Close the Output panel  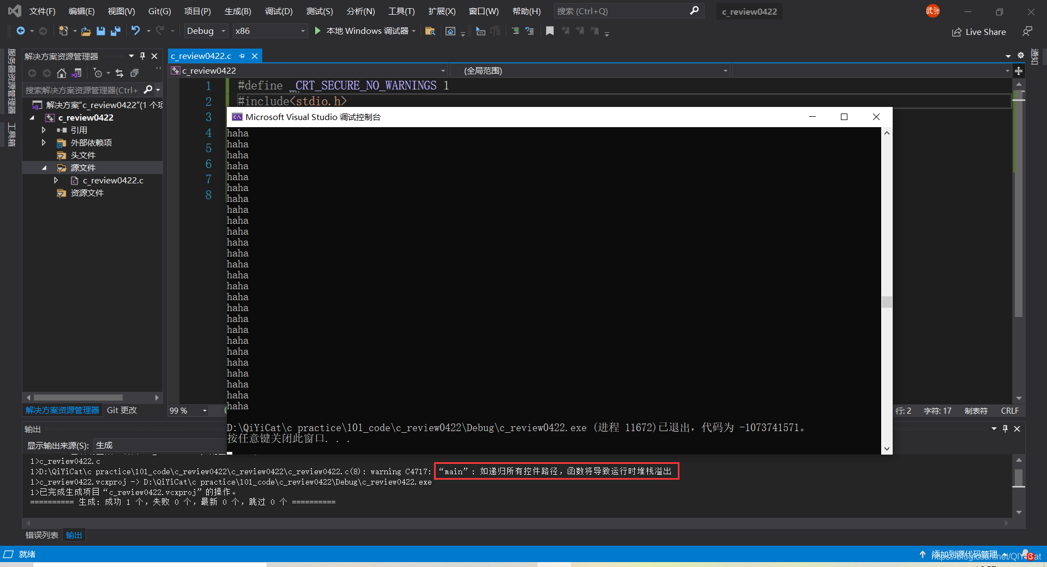[1017, 429]
